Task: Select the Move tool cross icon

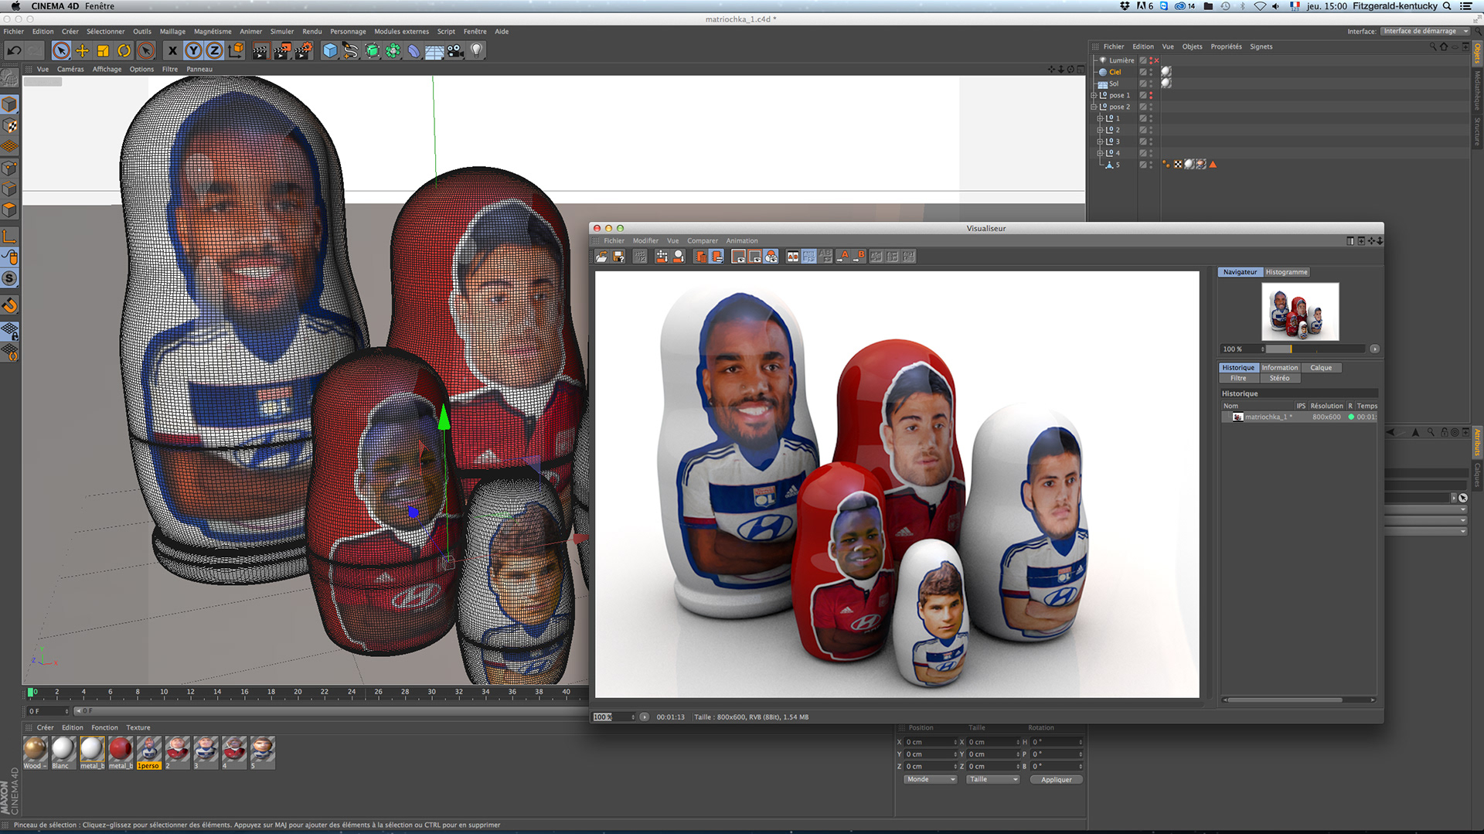Action: (82, 51)
